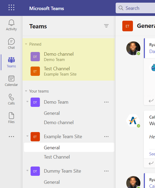155x188 pixels.
Task: Click the reply arrow under the first post
Action: tap(151, 100)
